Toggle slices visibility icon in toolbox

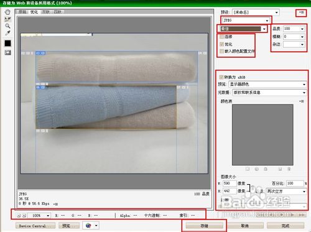[7, 52]
